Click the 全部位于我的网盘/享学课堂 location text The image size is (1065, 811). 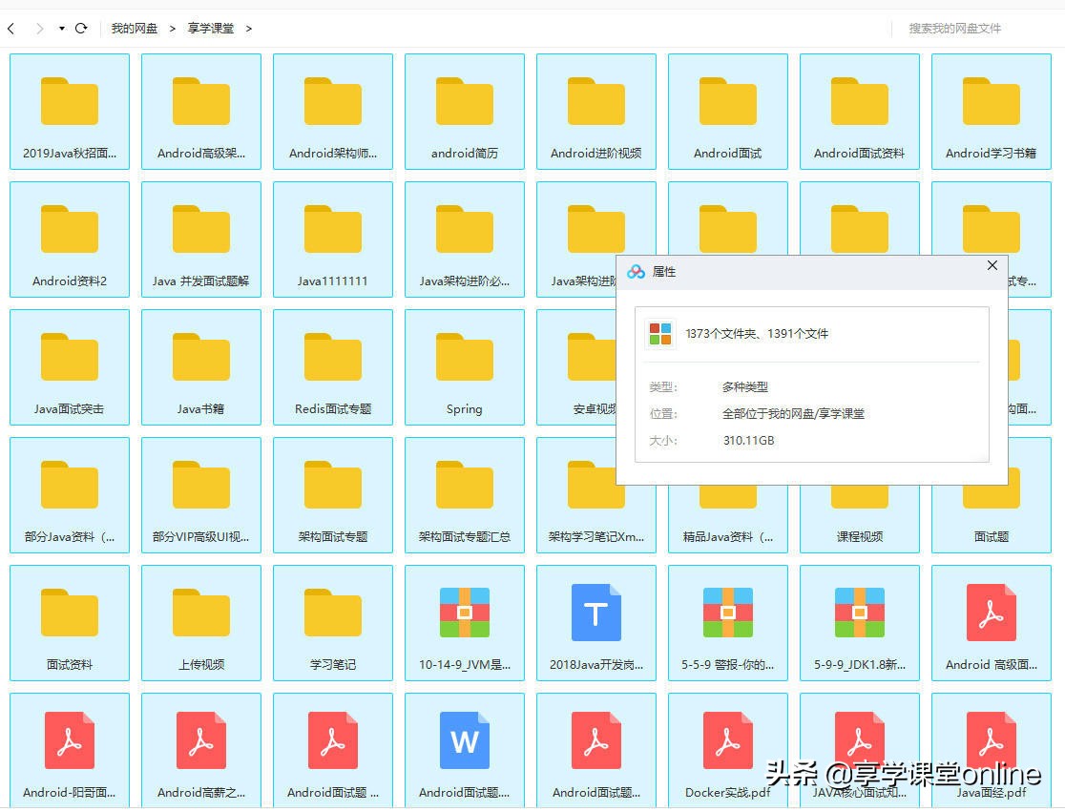point(793,414)
